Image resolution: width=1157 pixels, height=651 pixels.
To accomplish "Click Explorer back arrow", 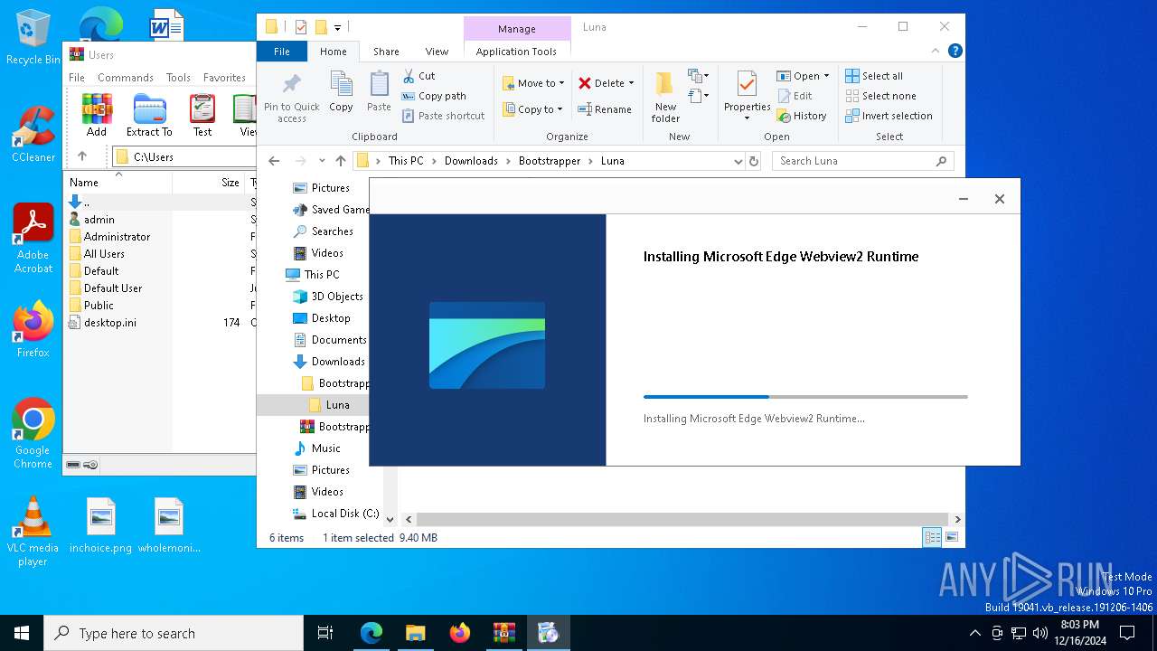I will pyautogui.click(x=274, y=161).
